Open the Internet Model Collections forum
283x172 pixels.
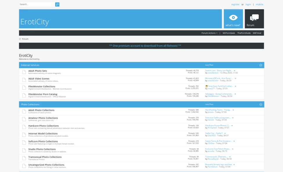(43, 134)
